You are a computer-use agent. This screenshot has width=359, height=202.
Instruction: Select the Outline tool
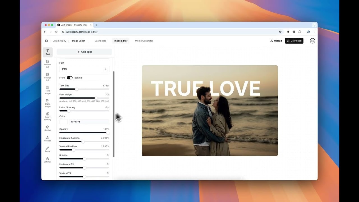click(x=47, y=128)
